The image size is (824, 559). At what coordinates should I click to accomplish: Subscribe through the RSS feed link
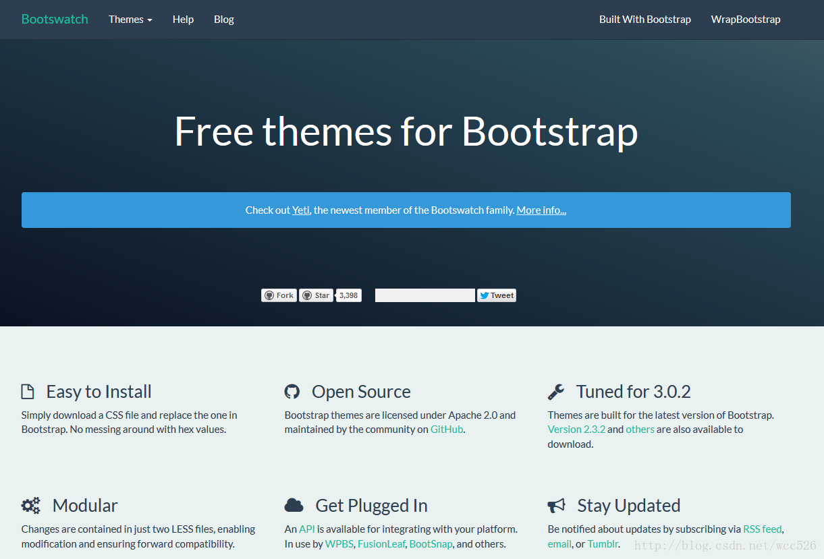click(x=763, y=529)
